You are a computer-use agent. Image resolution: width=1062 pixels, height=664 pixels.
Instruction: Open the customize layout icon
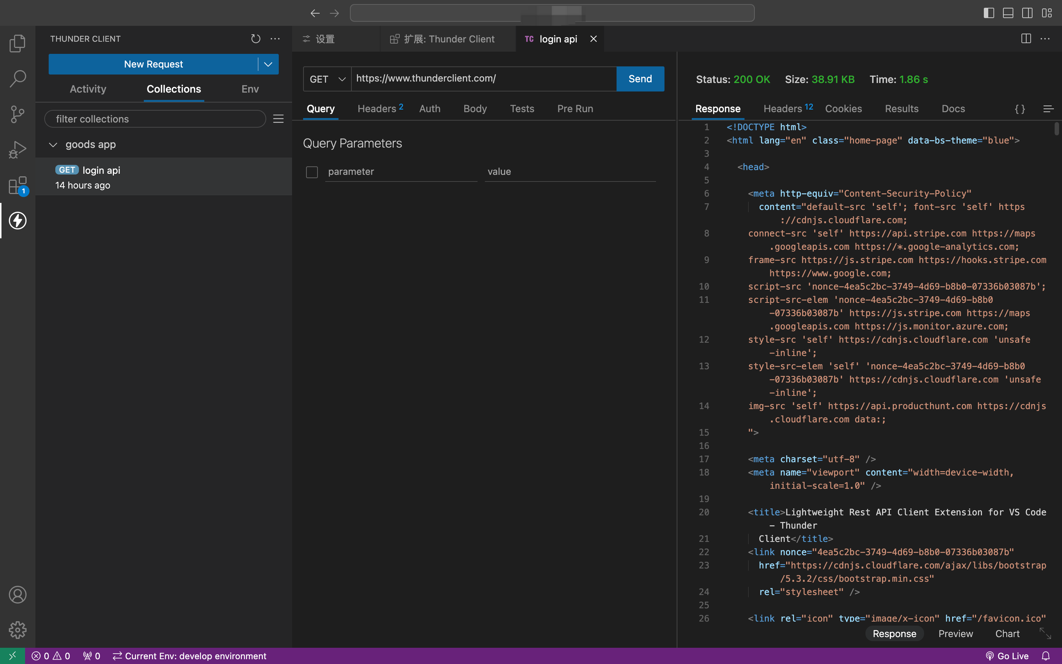click(1047, 13)
